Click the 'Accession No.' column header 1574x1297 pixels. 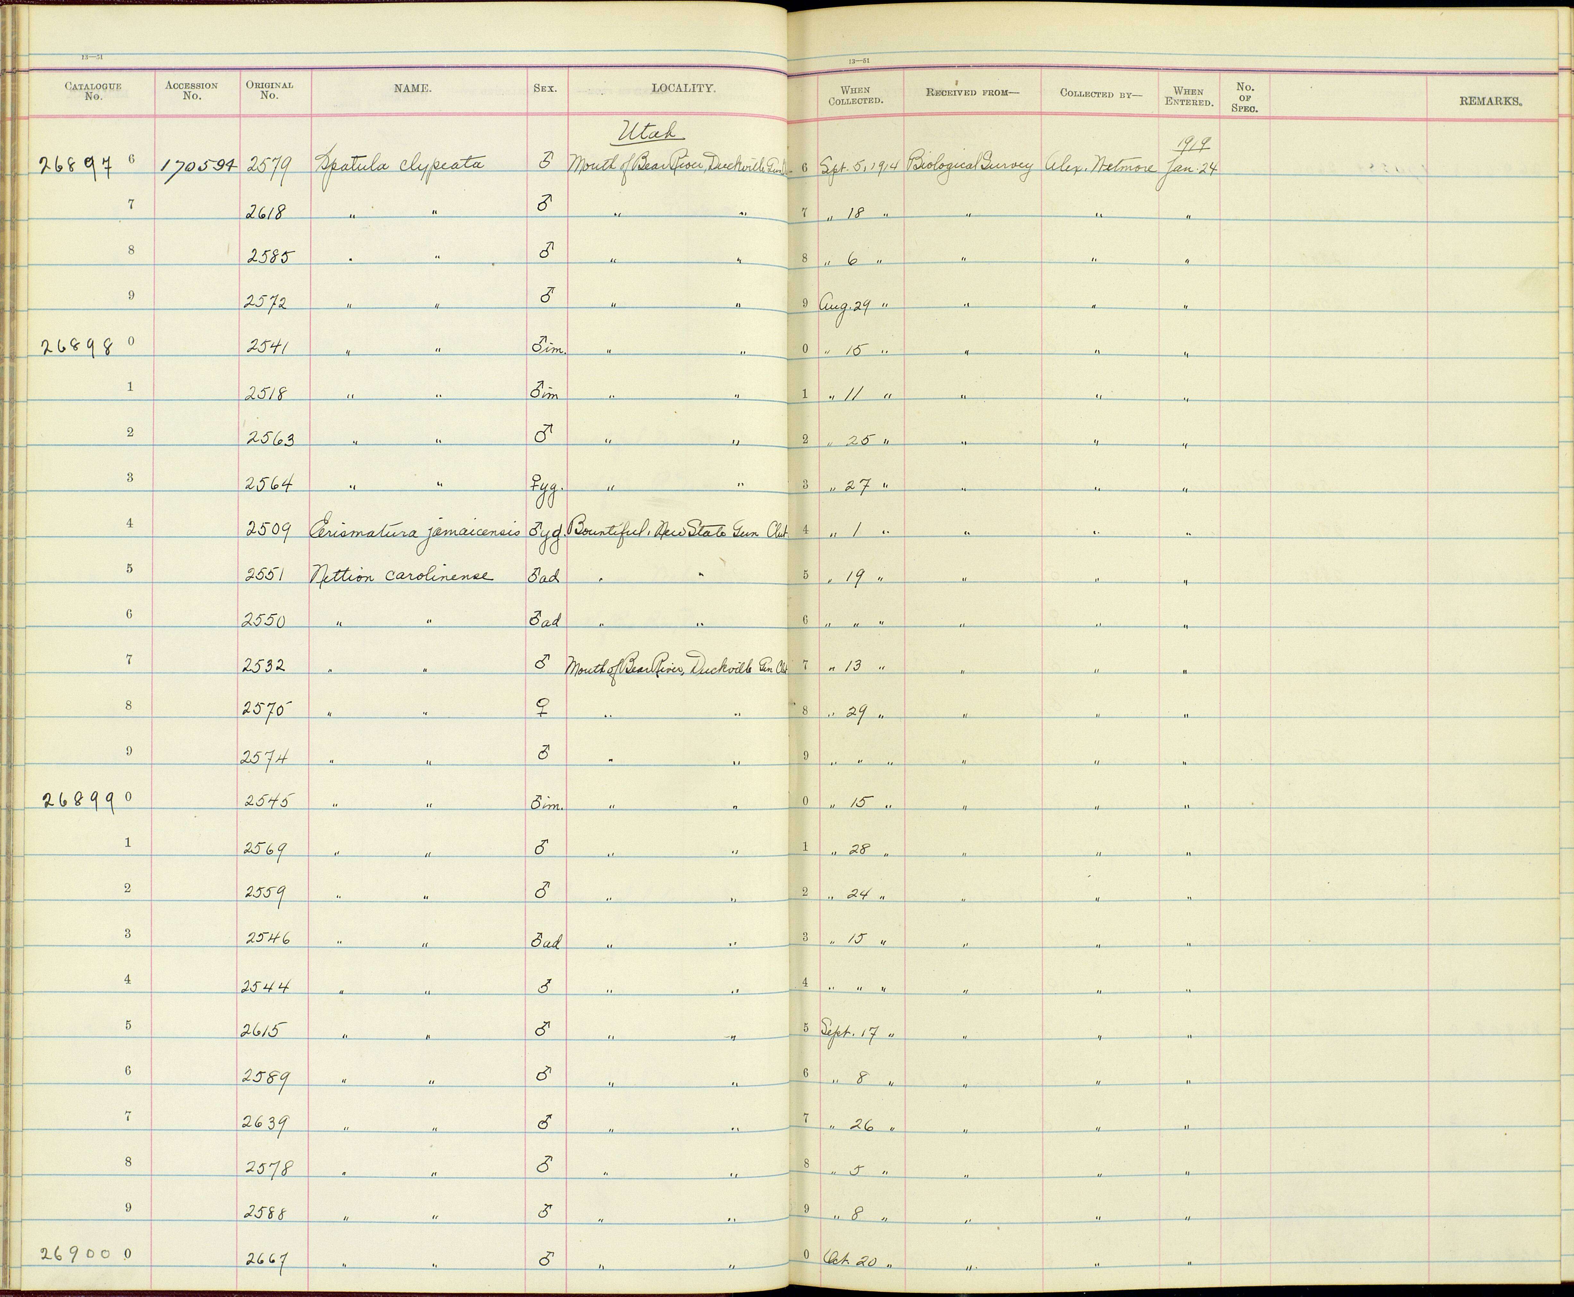pos(192,90)
